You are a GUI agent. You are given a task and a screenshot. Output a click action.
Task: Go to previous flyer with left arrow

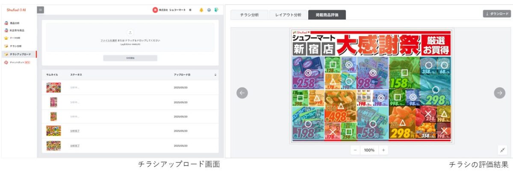pyautogui.click(x=242, y=93)
